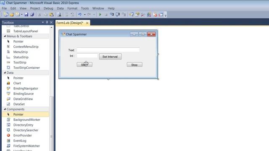The width and height of the screenshot is (269, 151).
Task: Select the highlighted Pointer under Components
Action: 26,115
